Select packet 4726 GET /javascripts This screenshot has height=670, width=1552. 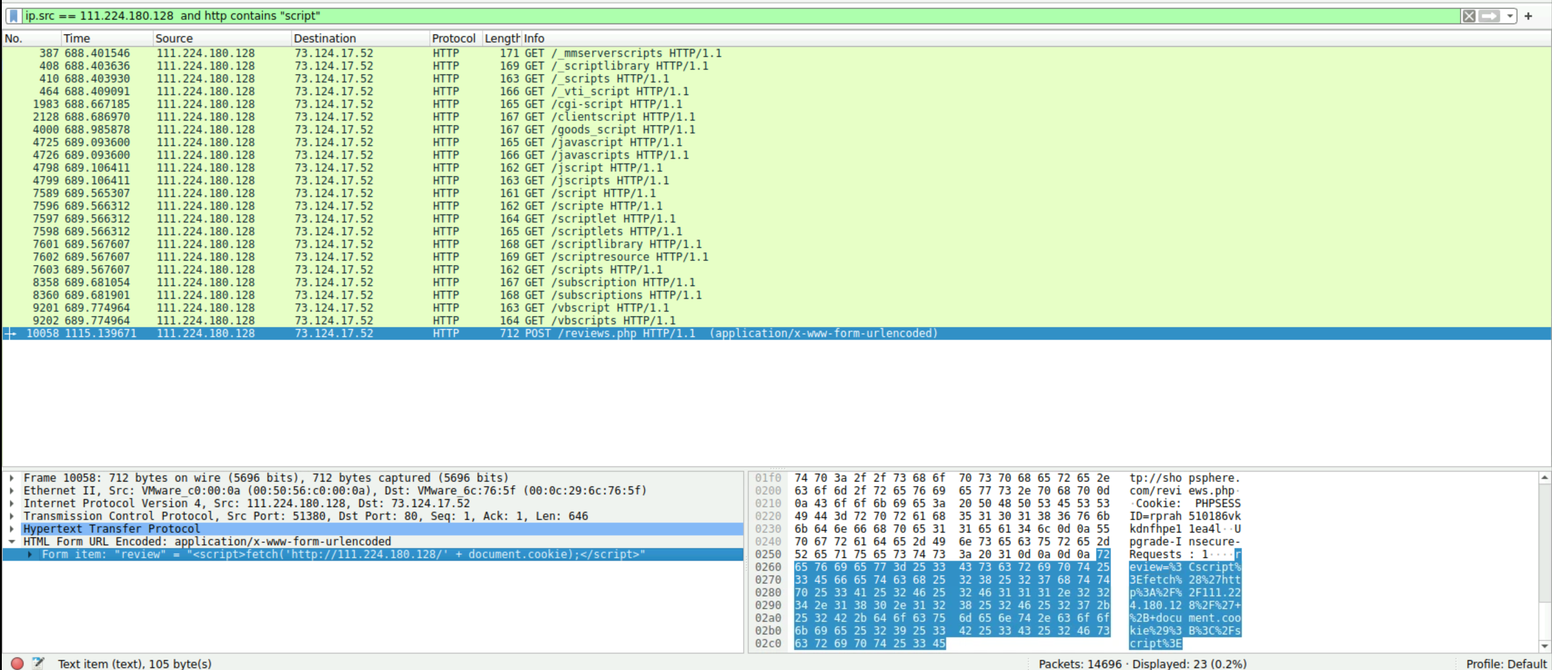click(776, 155)
